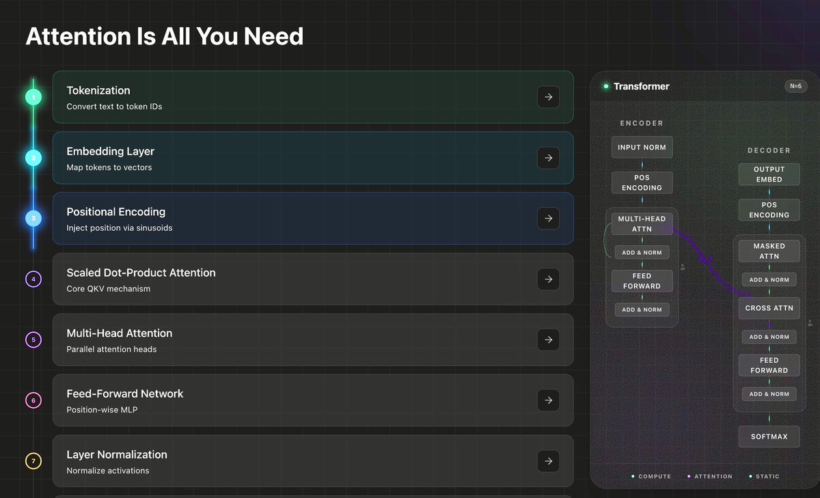This screenshot has width=820, height=498.
Task: Select the MASKED ATTN block
Action: click(769, 251)
